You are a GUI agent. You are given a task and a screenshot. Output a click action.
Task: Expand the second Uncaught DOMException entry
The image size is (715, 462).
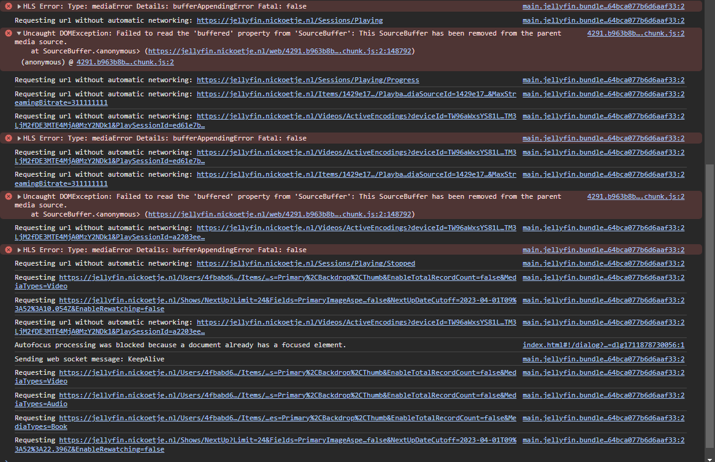point(19,196)
